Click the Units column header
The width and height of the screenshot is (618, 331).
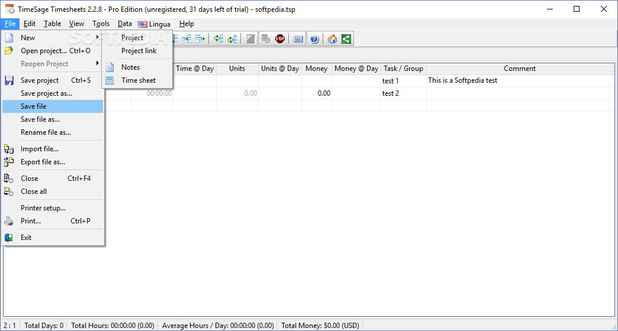click(237, 69)
